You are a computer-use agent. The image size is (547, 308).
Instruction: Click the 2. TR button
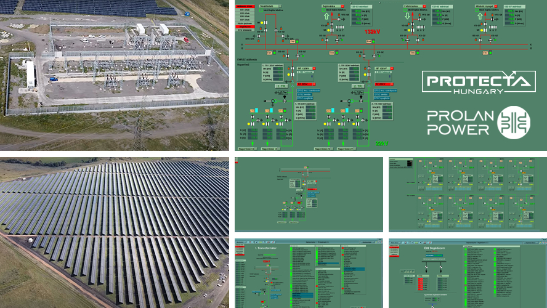click(358, 86)
